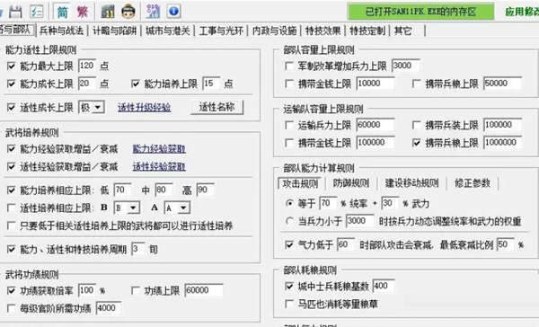Viewport: 539px width, 327px height.
Task: Click the officer face icon
Action: (128, 12)
